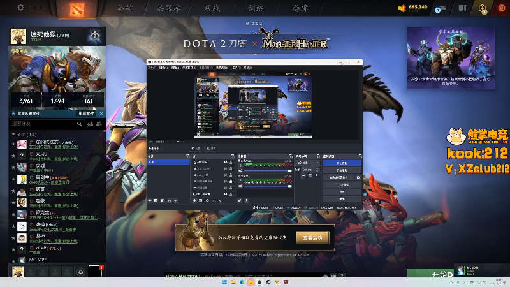Add a scene with OBS scenes plus icon

coord(150,201)
